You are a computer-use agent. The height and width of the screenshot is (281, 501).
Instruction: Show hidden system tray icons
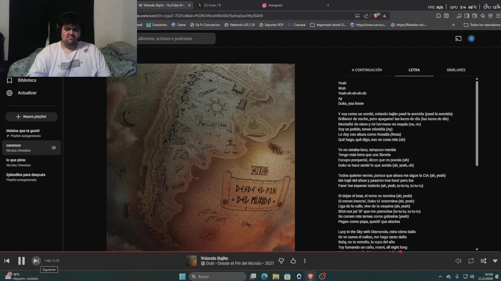(x=440, y=276)
